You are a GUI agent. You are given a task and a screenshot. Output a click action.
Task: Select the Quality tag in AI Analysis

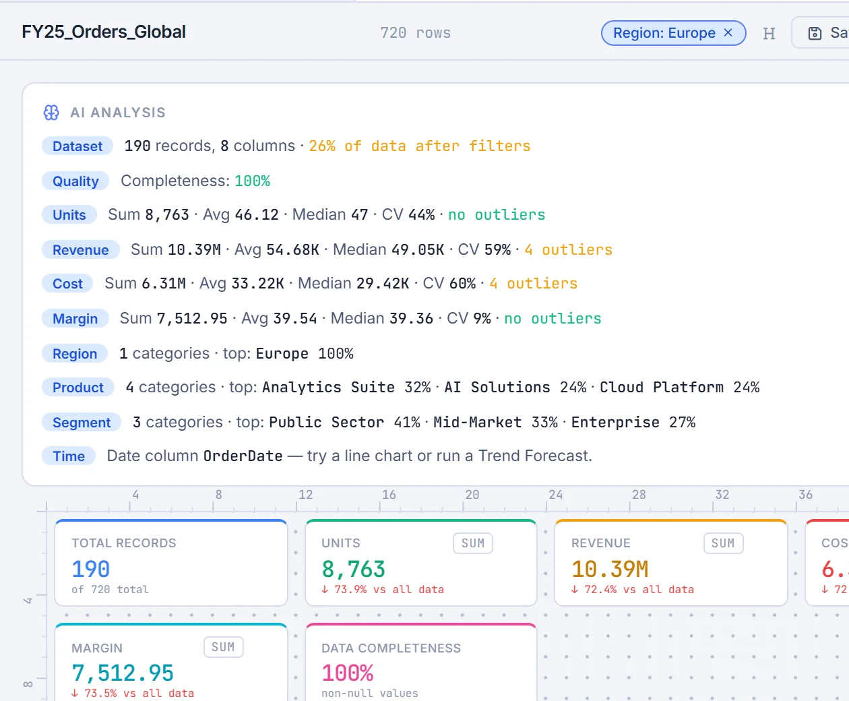click(75, 181)
